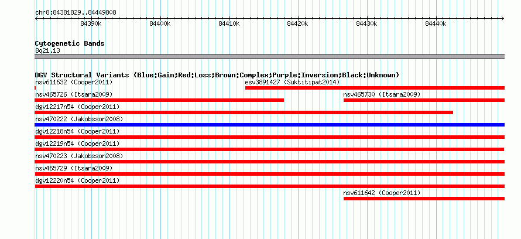521x239 pixels.
Task: Click the 8q21.13 band label
Action: 47,50
